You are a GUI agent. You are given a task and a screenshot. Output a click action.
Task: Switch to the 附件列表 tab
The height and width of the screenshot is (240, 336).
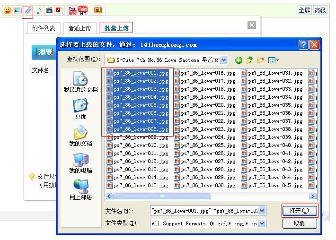(x=44, y=28)
